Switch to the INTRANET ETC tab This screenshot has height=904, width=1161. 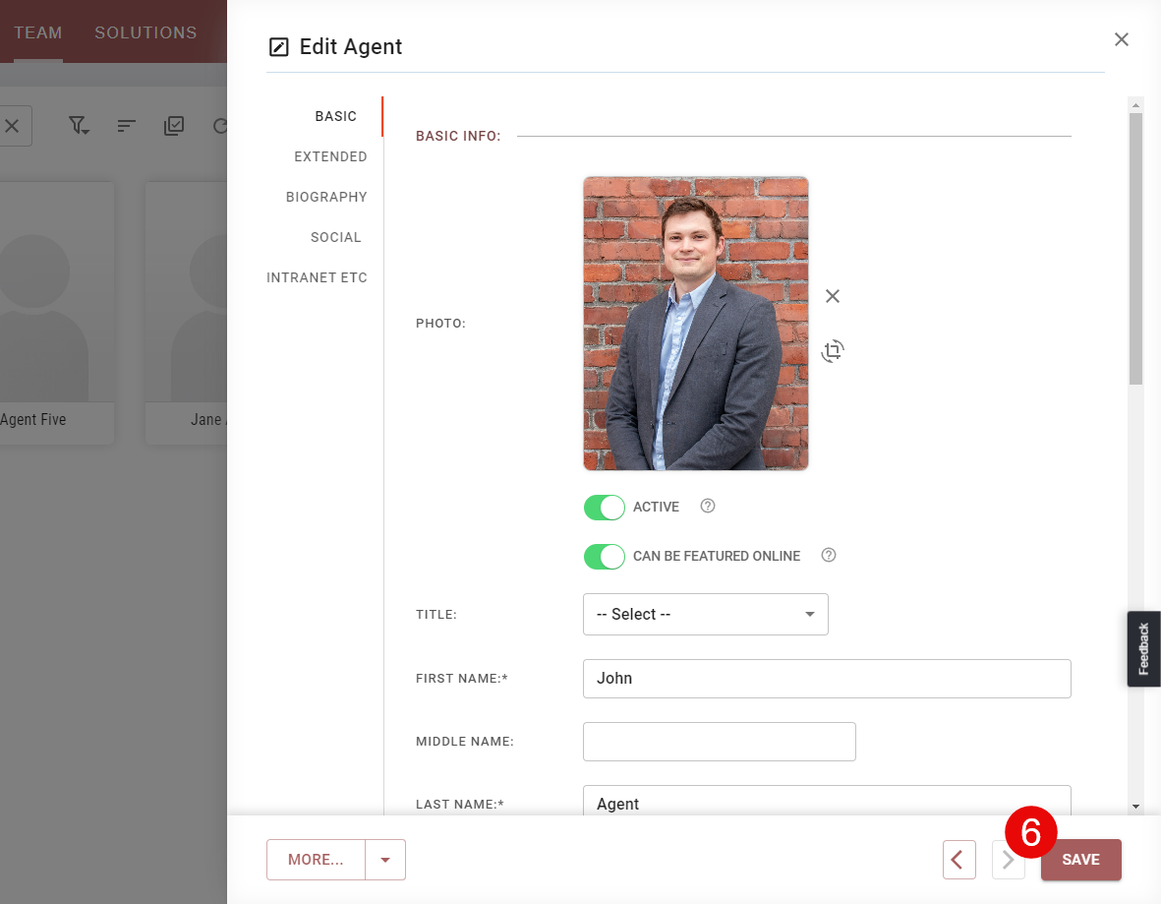pos(317,277)
